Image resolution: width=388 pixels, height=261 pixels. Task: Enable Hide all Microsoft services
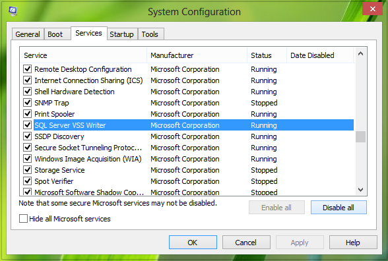(x=23, y=219)
